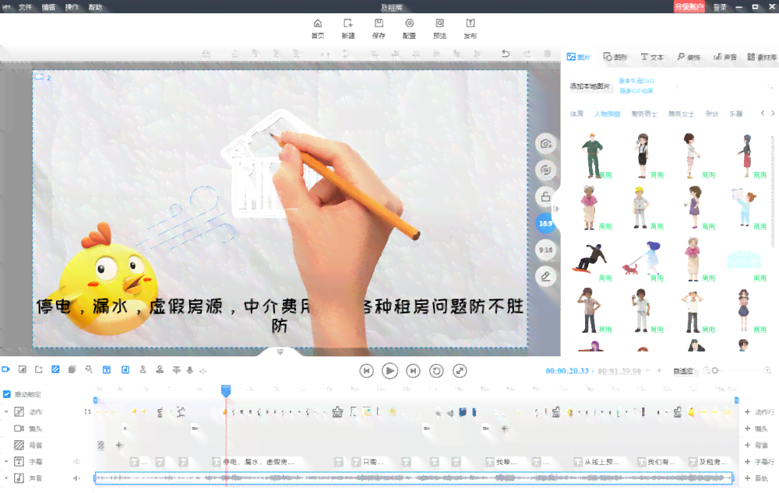Click the 保存 save icon
This screenshot has width=779, height=493.
(379, 29)
